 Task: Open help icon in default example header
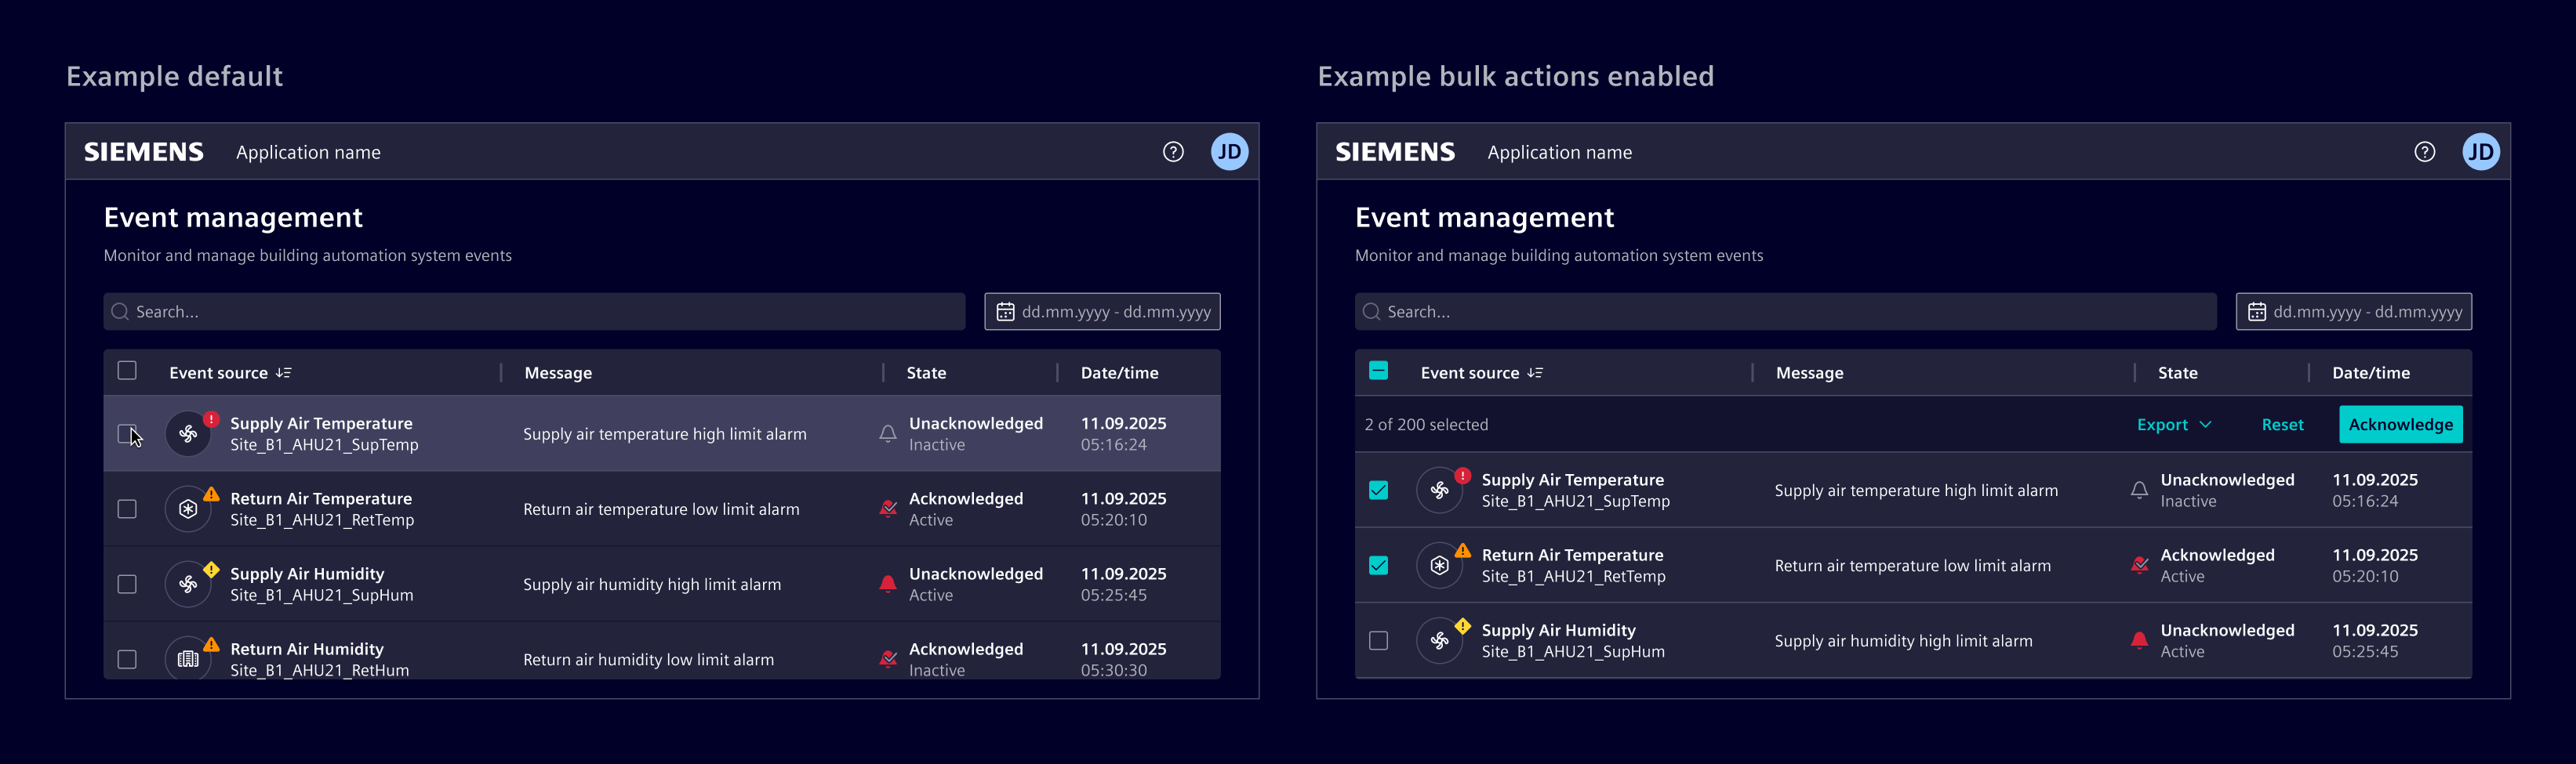click(1173, 152)
